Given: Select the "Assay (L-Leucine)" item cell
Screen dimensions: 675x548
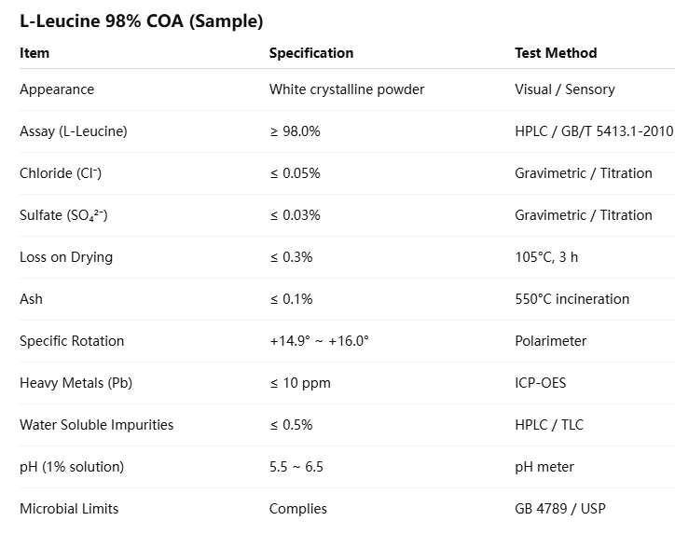Looking at the screenshot, I should pos(73,131).
